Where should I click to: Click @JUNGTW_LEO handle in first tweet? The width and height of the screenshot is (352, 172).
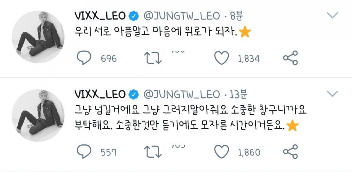182,16
